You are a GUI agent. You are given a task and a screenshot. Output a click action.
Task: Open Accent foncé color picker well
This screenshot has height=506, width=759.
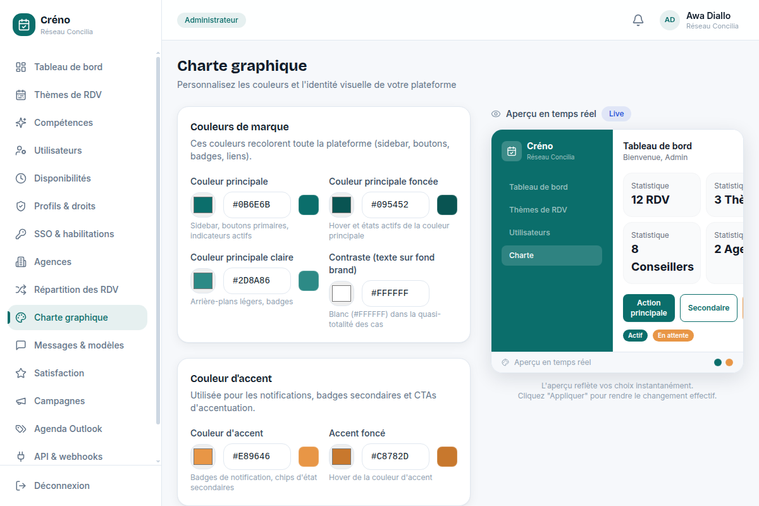(342, 457)
